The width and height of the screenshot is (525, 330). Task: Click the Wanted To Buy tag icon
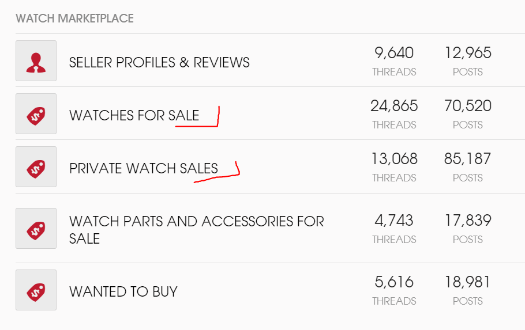pos(36,290)
